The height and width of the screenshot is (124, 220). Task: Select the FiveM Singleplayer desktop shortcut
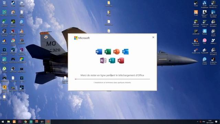205,4
